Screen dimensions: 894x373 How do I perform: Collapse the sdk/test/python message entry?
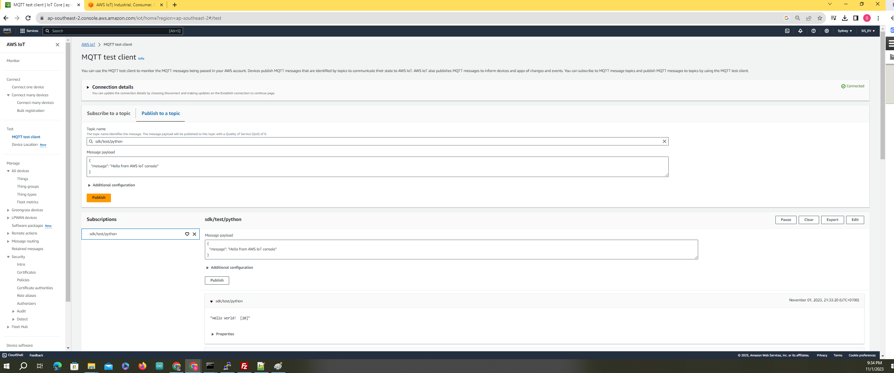tap(211, 302)
